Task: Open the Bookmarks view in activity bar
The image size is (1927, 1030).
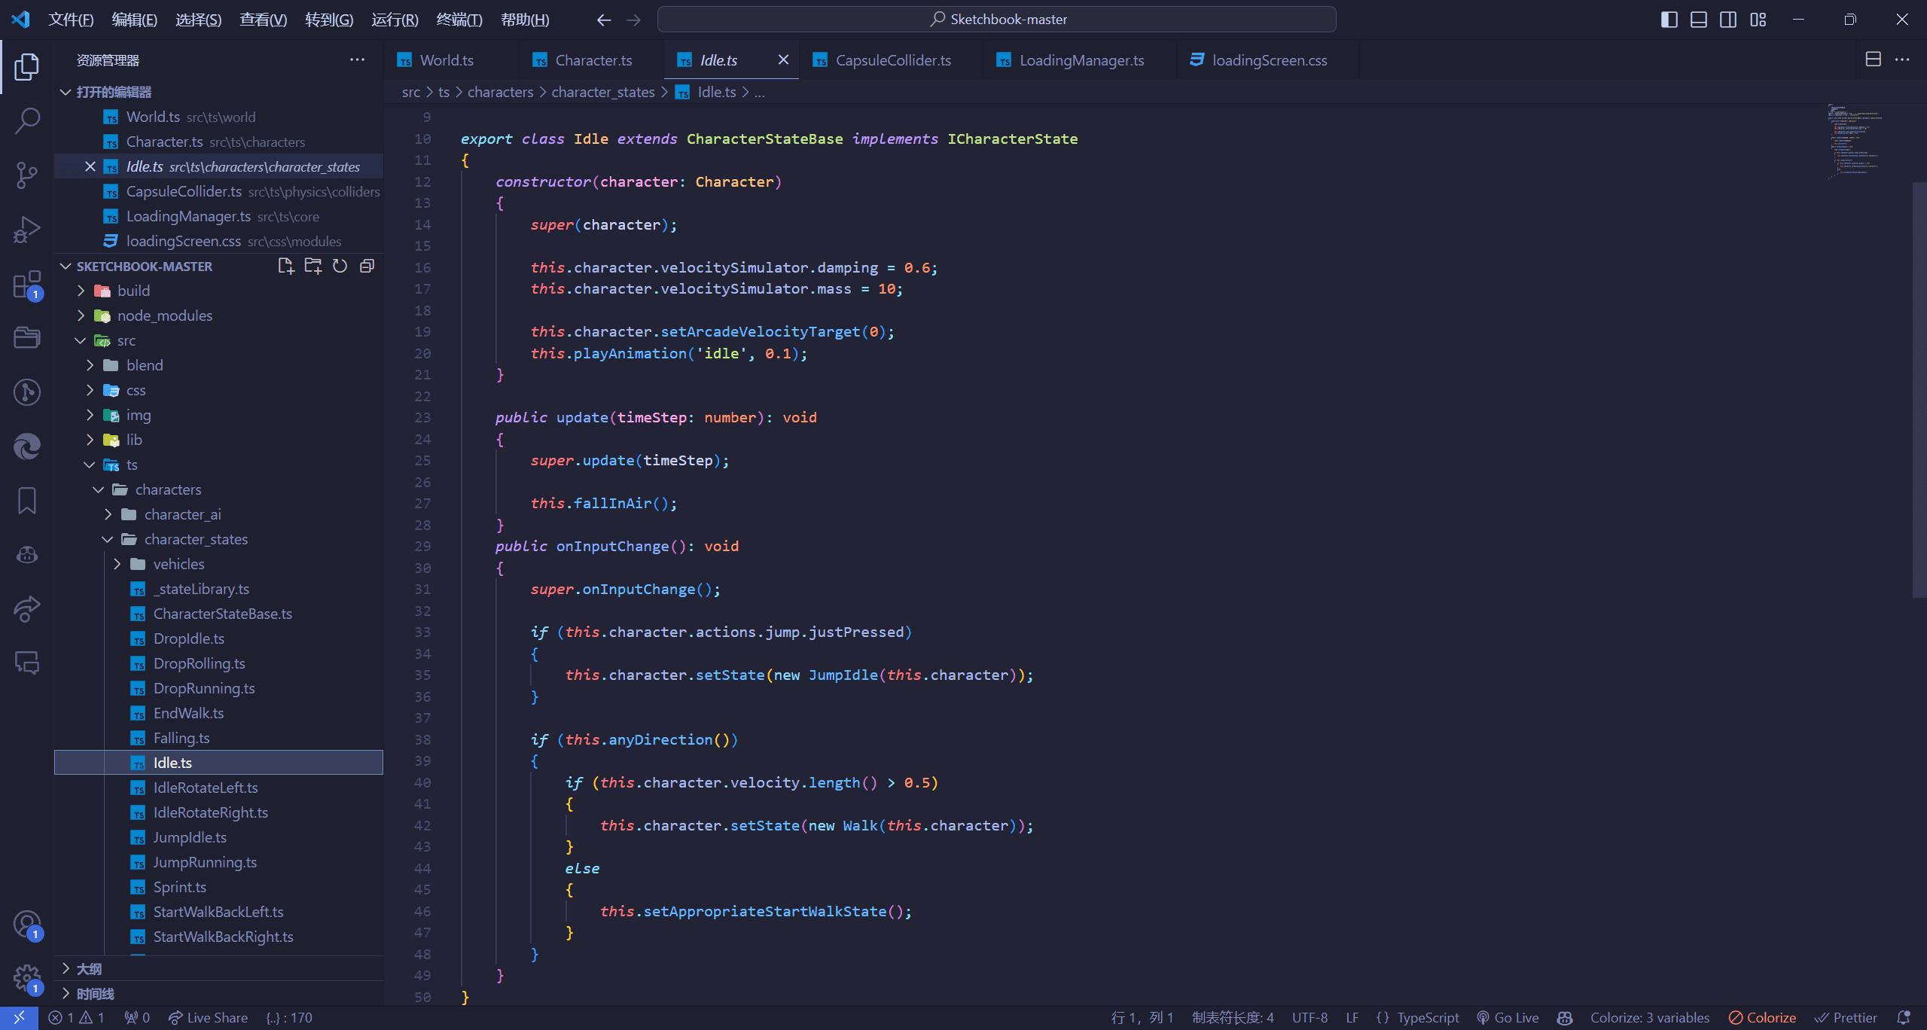Action: (27, 501)
